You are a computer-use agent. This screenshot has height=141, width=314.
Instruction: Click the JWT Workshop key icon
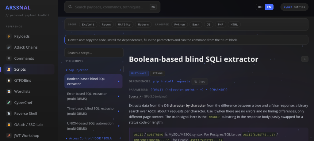coord(9,135)
